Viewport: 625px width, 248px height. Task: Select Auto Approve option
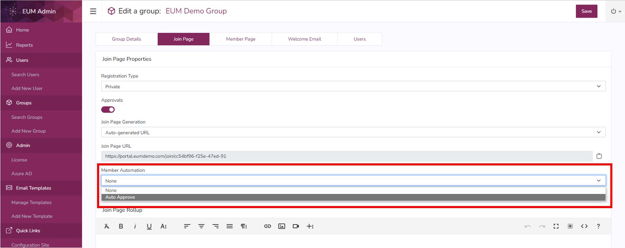click(x=353, y=197)
